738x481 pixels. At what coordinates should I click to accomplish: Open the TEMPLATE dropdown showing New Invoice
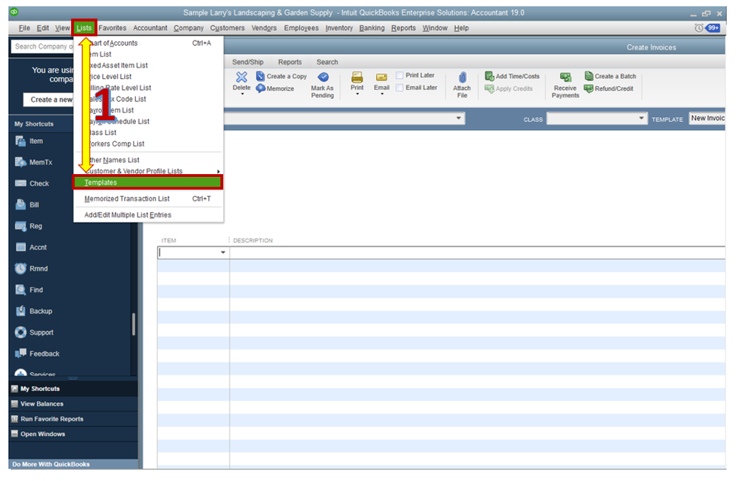tap(707, 119)
